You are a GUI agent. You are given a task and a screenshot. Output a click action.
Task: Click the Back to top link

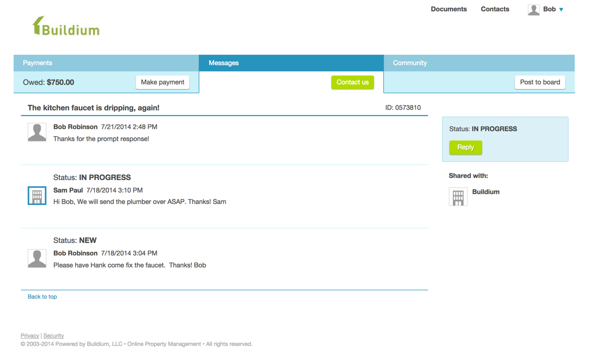pos(42,296)
